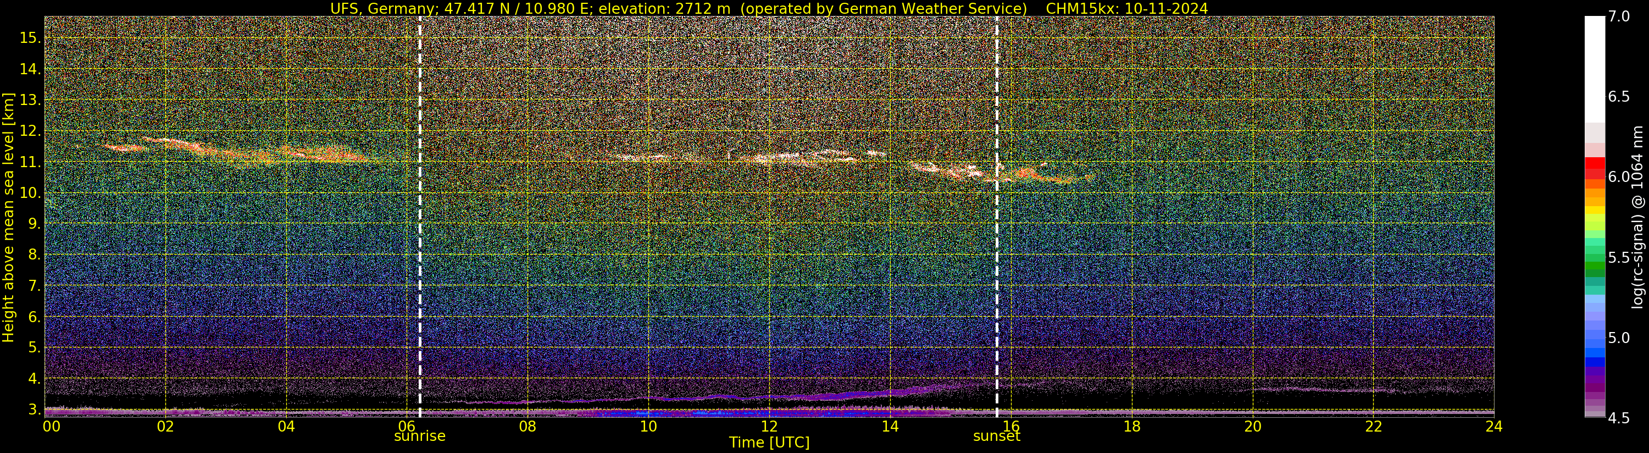
Task: Click time axis tick label '14'
Action: 890,426
